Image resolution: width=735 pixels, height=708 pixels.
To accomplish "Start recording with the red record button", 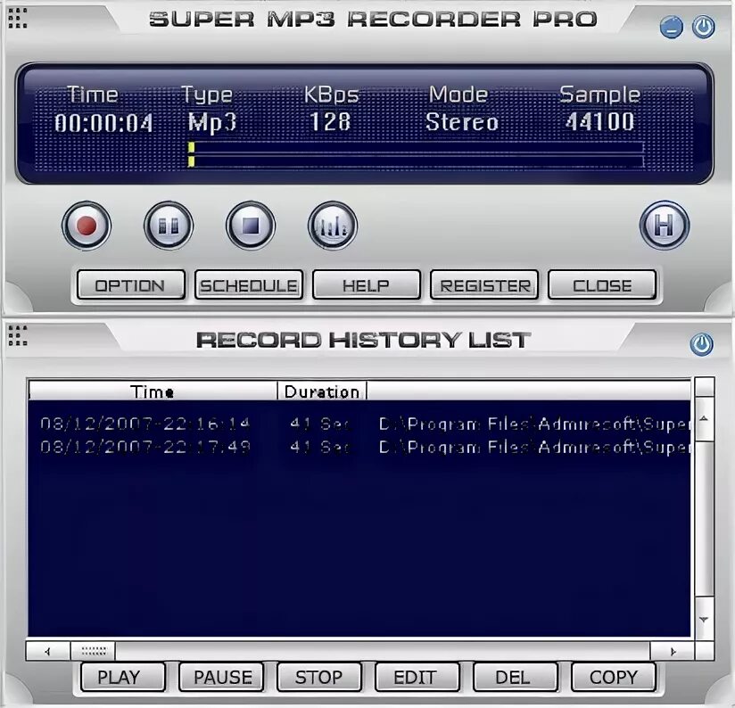I will (87, 226).
